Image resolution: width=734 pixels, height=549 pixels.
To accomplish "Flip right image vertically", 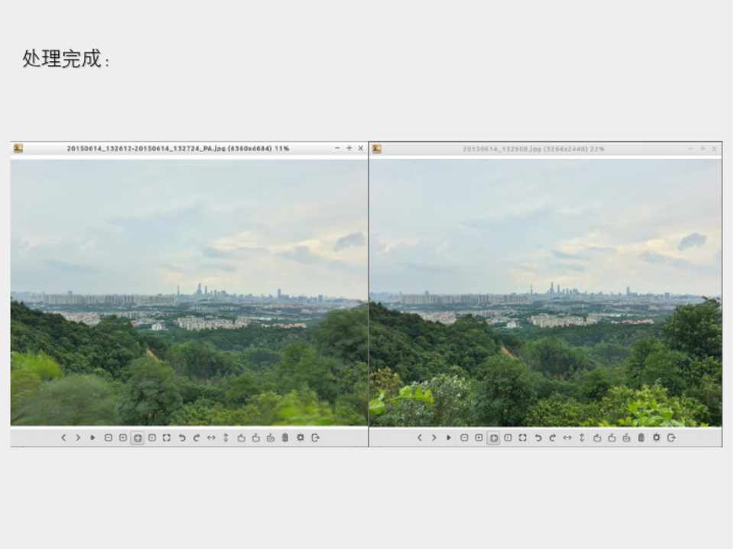I will pos(582,438).
